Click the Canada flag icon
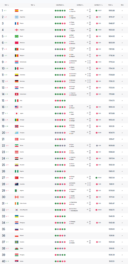Screen dimensions: 128x264 [x=17, y=197]
